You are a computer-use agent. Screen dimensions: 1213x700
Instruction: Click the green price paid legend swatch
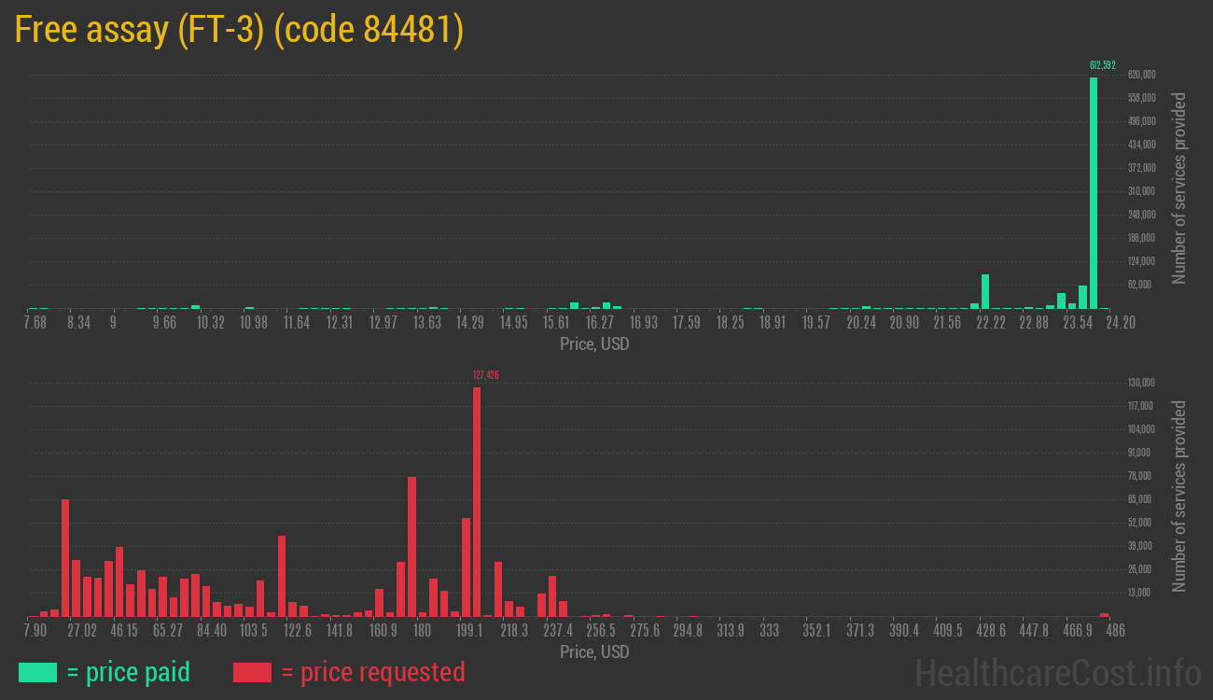pos(37,672)
